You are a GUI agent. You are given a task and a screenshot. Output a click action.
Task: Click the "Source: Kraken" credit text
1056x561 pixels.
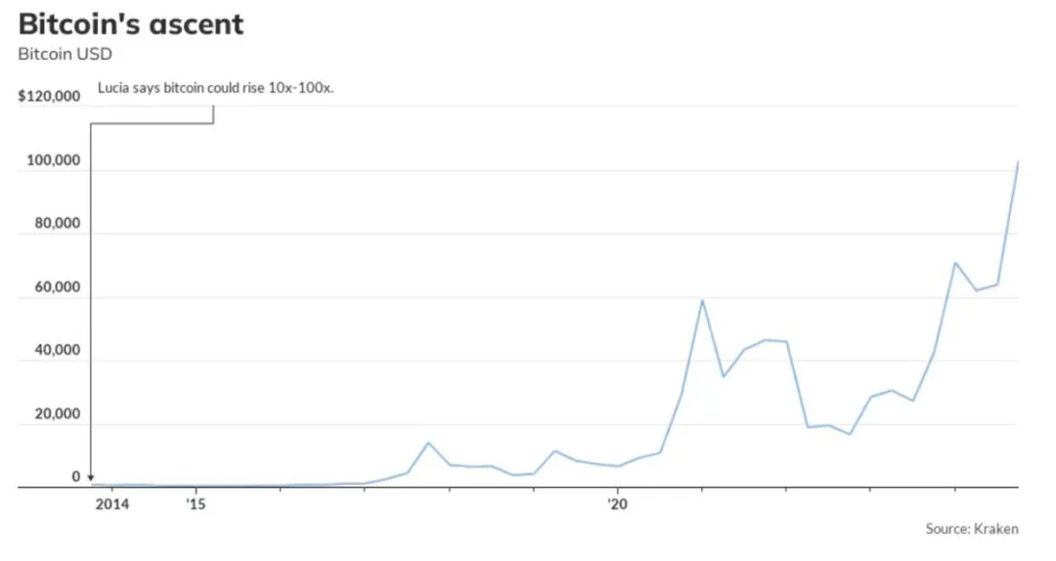click(x=972, y=529)
